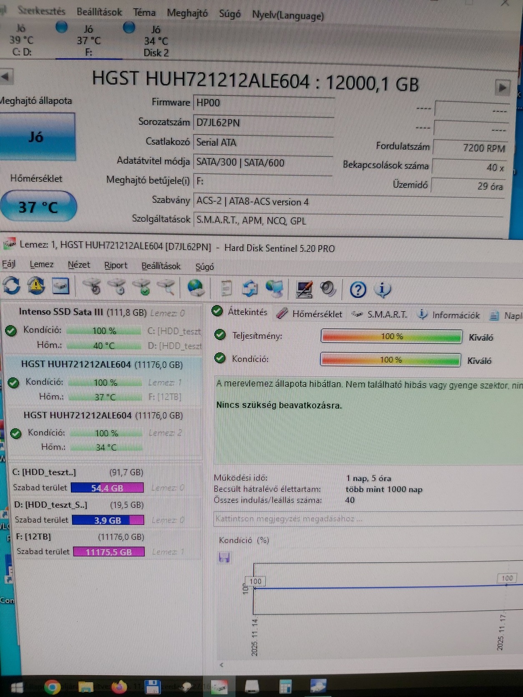The height and width of the screenshot is (697, 523).
Task: Click the disk icon with green checkmark
Action: (x=141, y=287)
